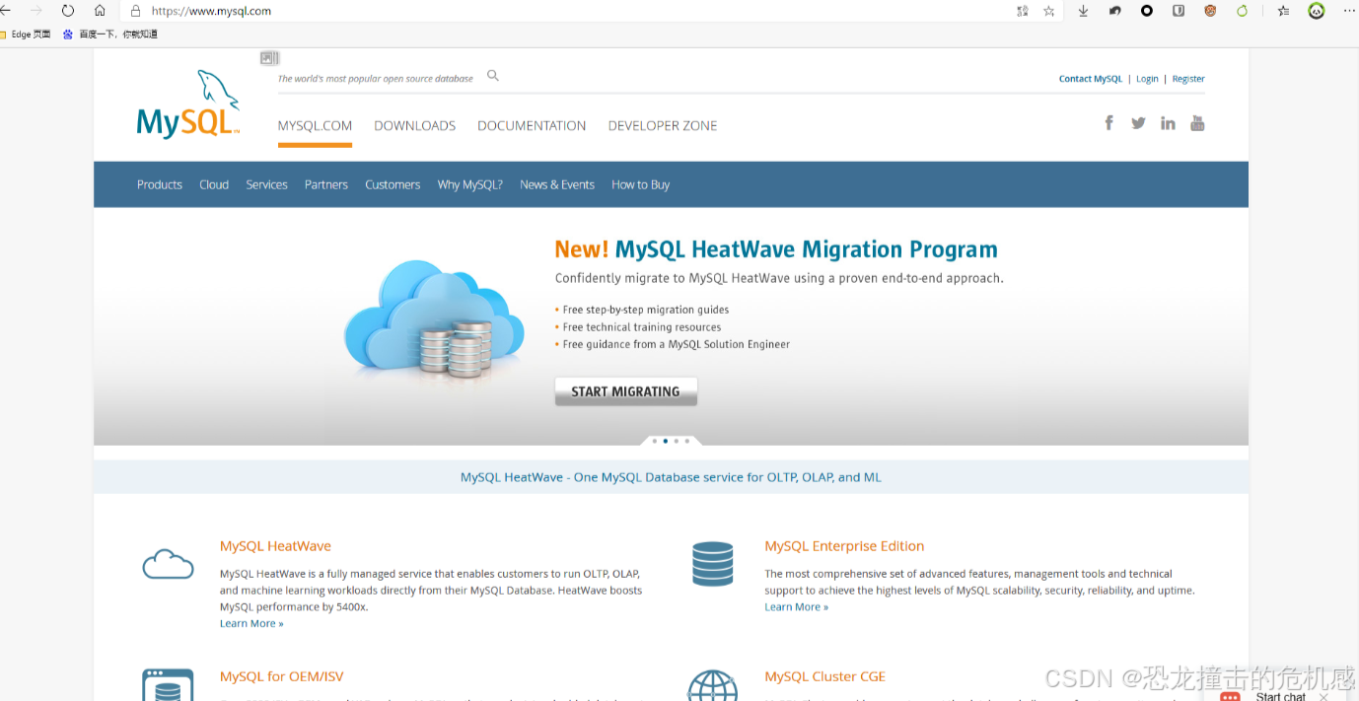This screenshot has width=1359, height=701.
Task: Open the Products menu
Action: click(x=160, y=184)
